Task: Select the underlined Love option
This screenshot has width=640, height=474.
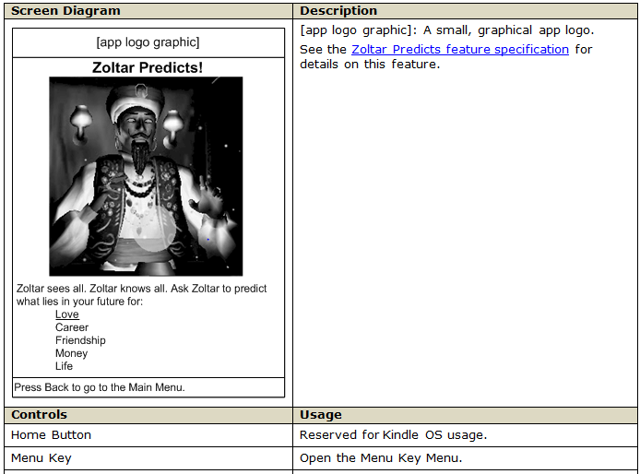Action: [x=67, y=314]
